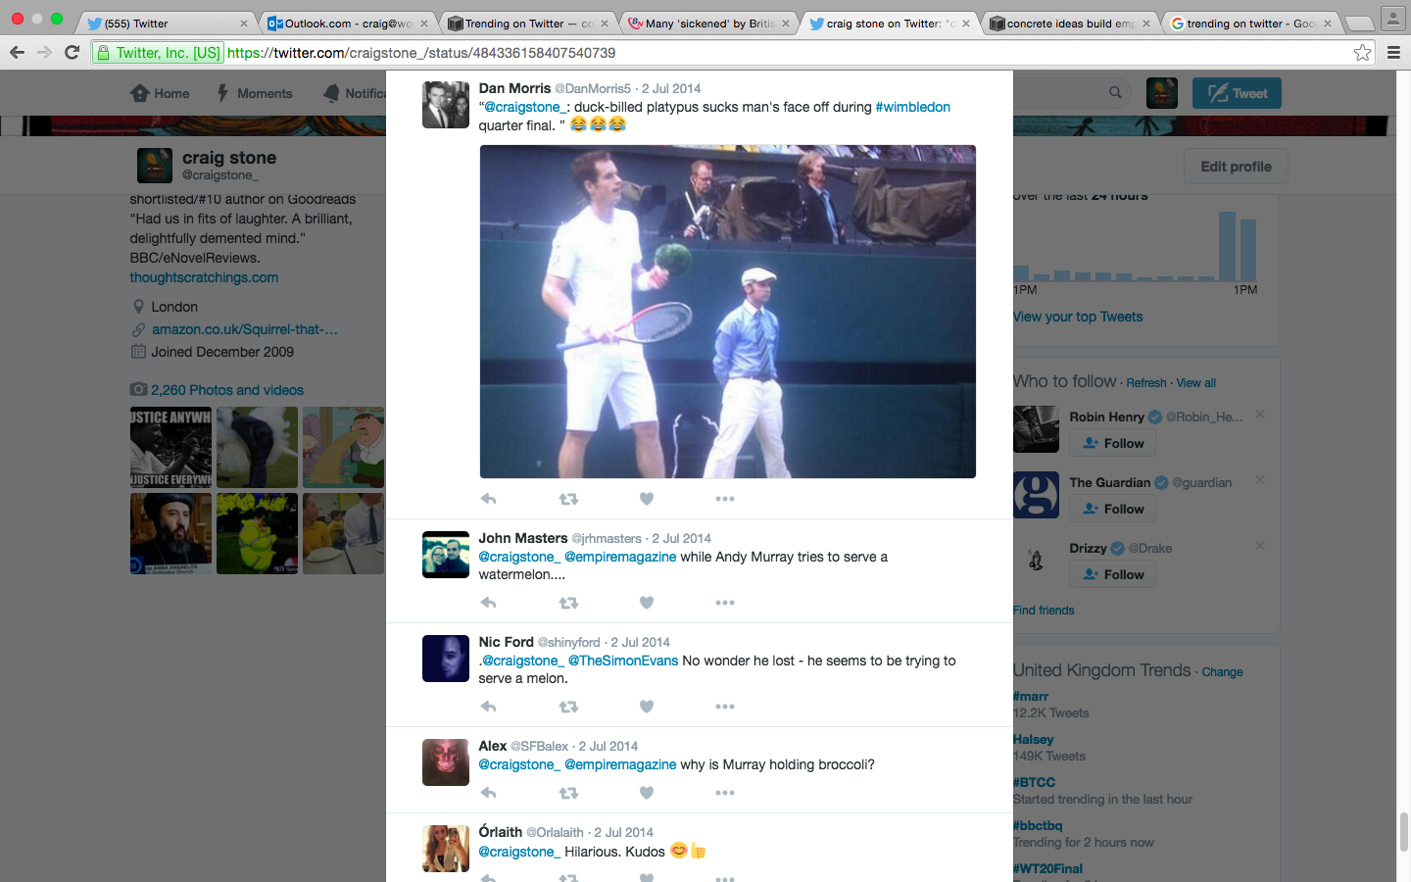Like Dan Morris's tweet with the heart
Viewport: 1411px width, 882px height.
(x=647, y=499)
